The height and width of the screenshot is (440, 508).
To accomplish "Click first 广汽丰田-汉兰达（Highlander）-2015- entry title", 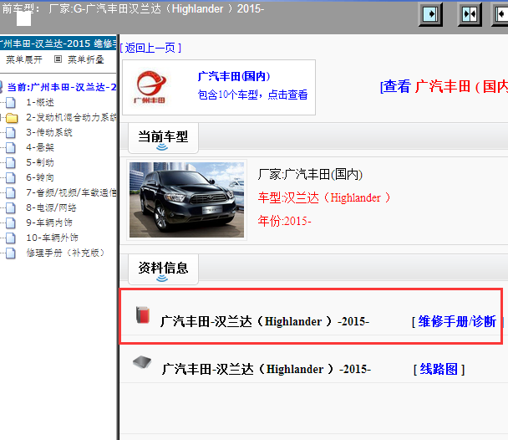I will pyautogui.click(x=265, y=321).
